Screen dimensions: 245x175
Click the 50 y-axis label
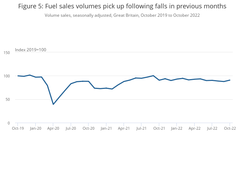coord(8,100)
